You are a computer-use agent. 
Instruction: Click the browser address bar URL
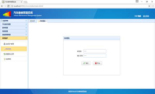click(28, 6)
